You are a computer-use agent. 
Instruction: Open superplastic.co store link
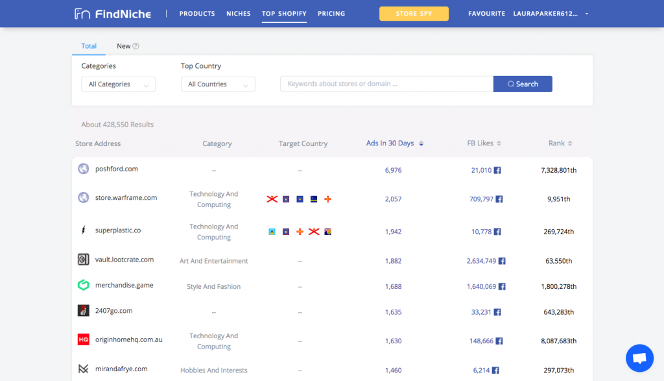pos(118,230)
